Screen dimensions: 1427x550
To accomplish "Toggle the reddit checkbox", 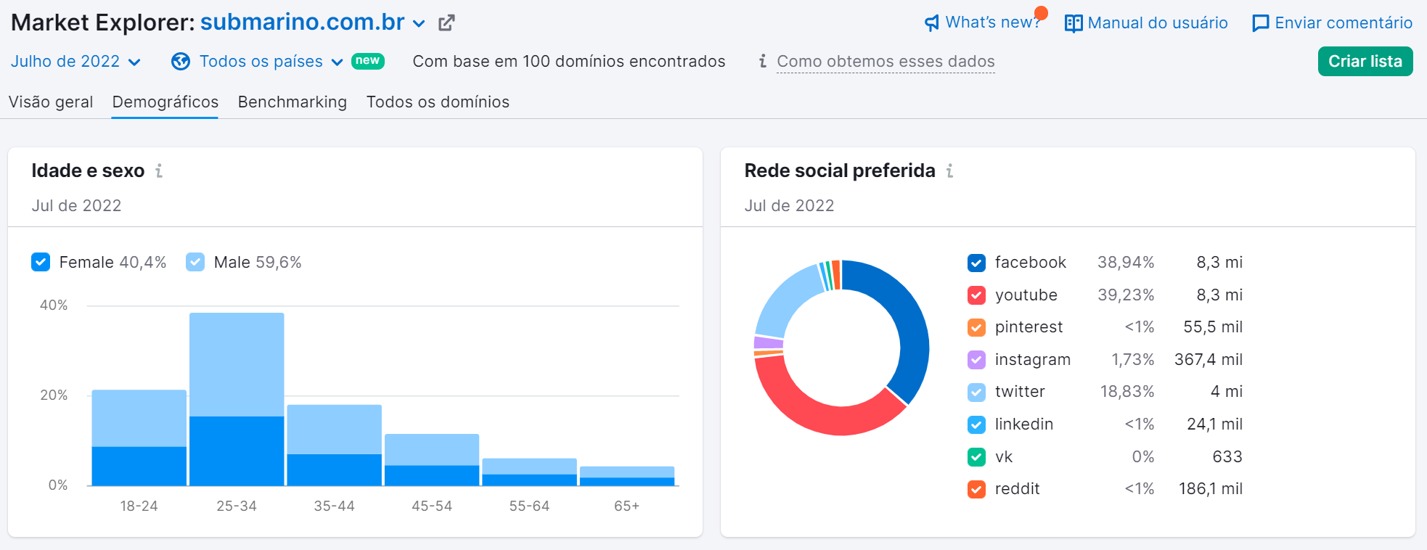I will [x=976, y=489].
